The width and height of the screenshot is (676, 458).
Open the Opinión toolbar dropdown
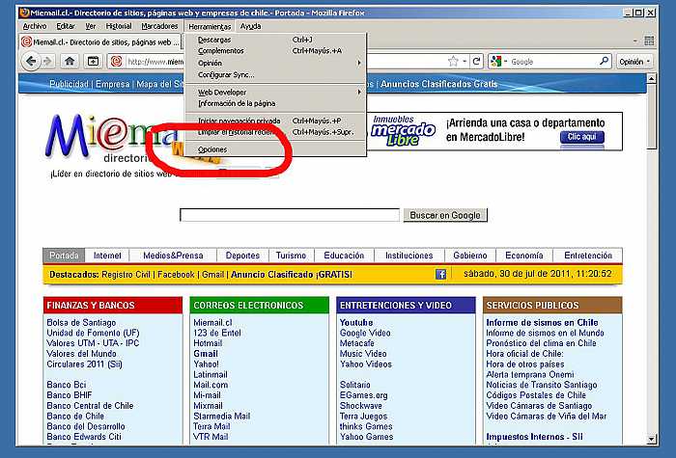click(x=634, y=62)
